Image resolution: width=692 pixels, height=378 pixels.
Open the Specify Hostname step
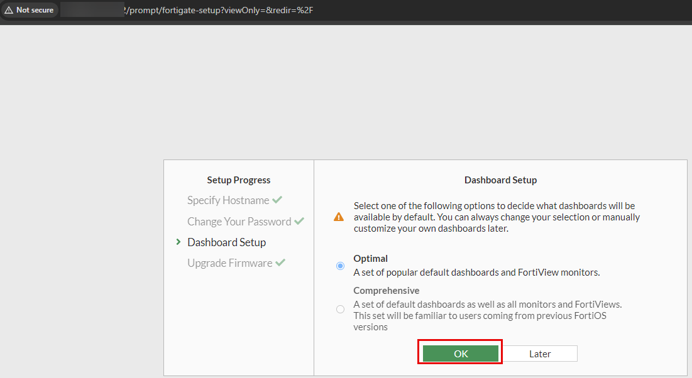click(229, 200)
